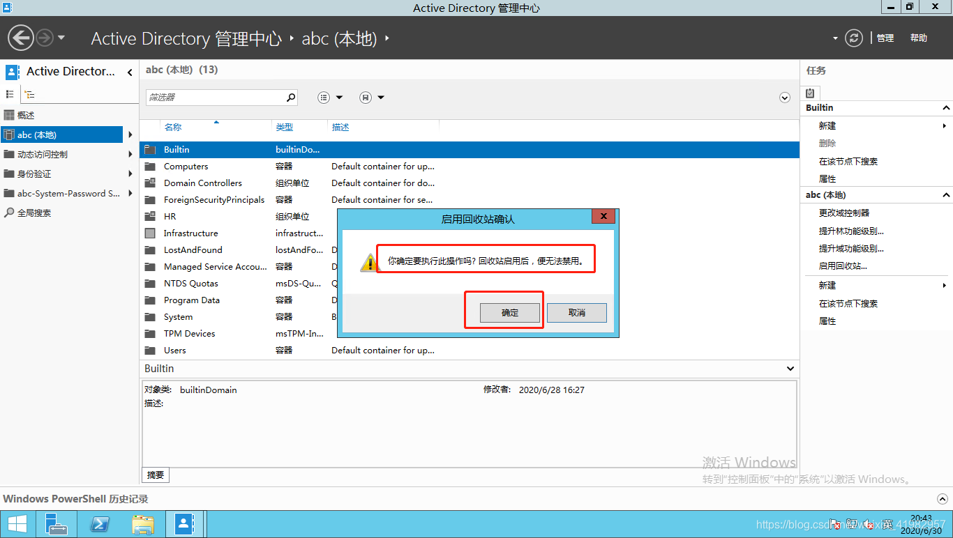
Task: Open the 帮助 menu
Action: 919,38
